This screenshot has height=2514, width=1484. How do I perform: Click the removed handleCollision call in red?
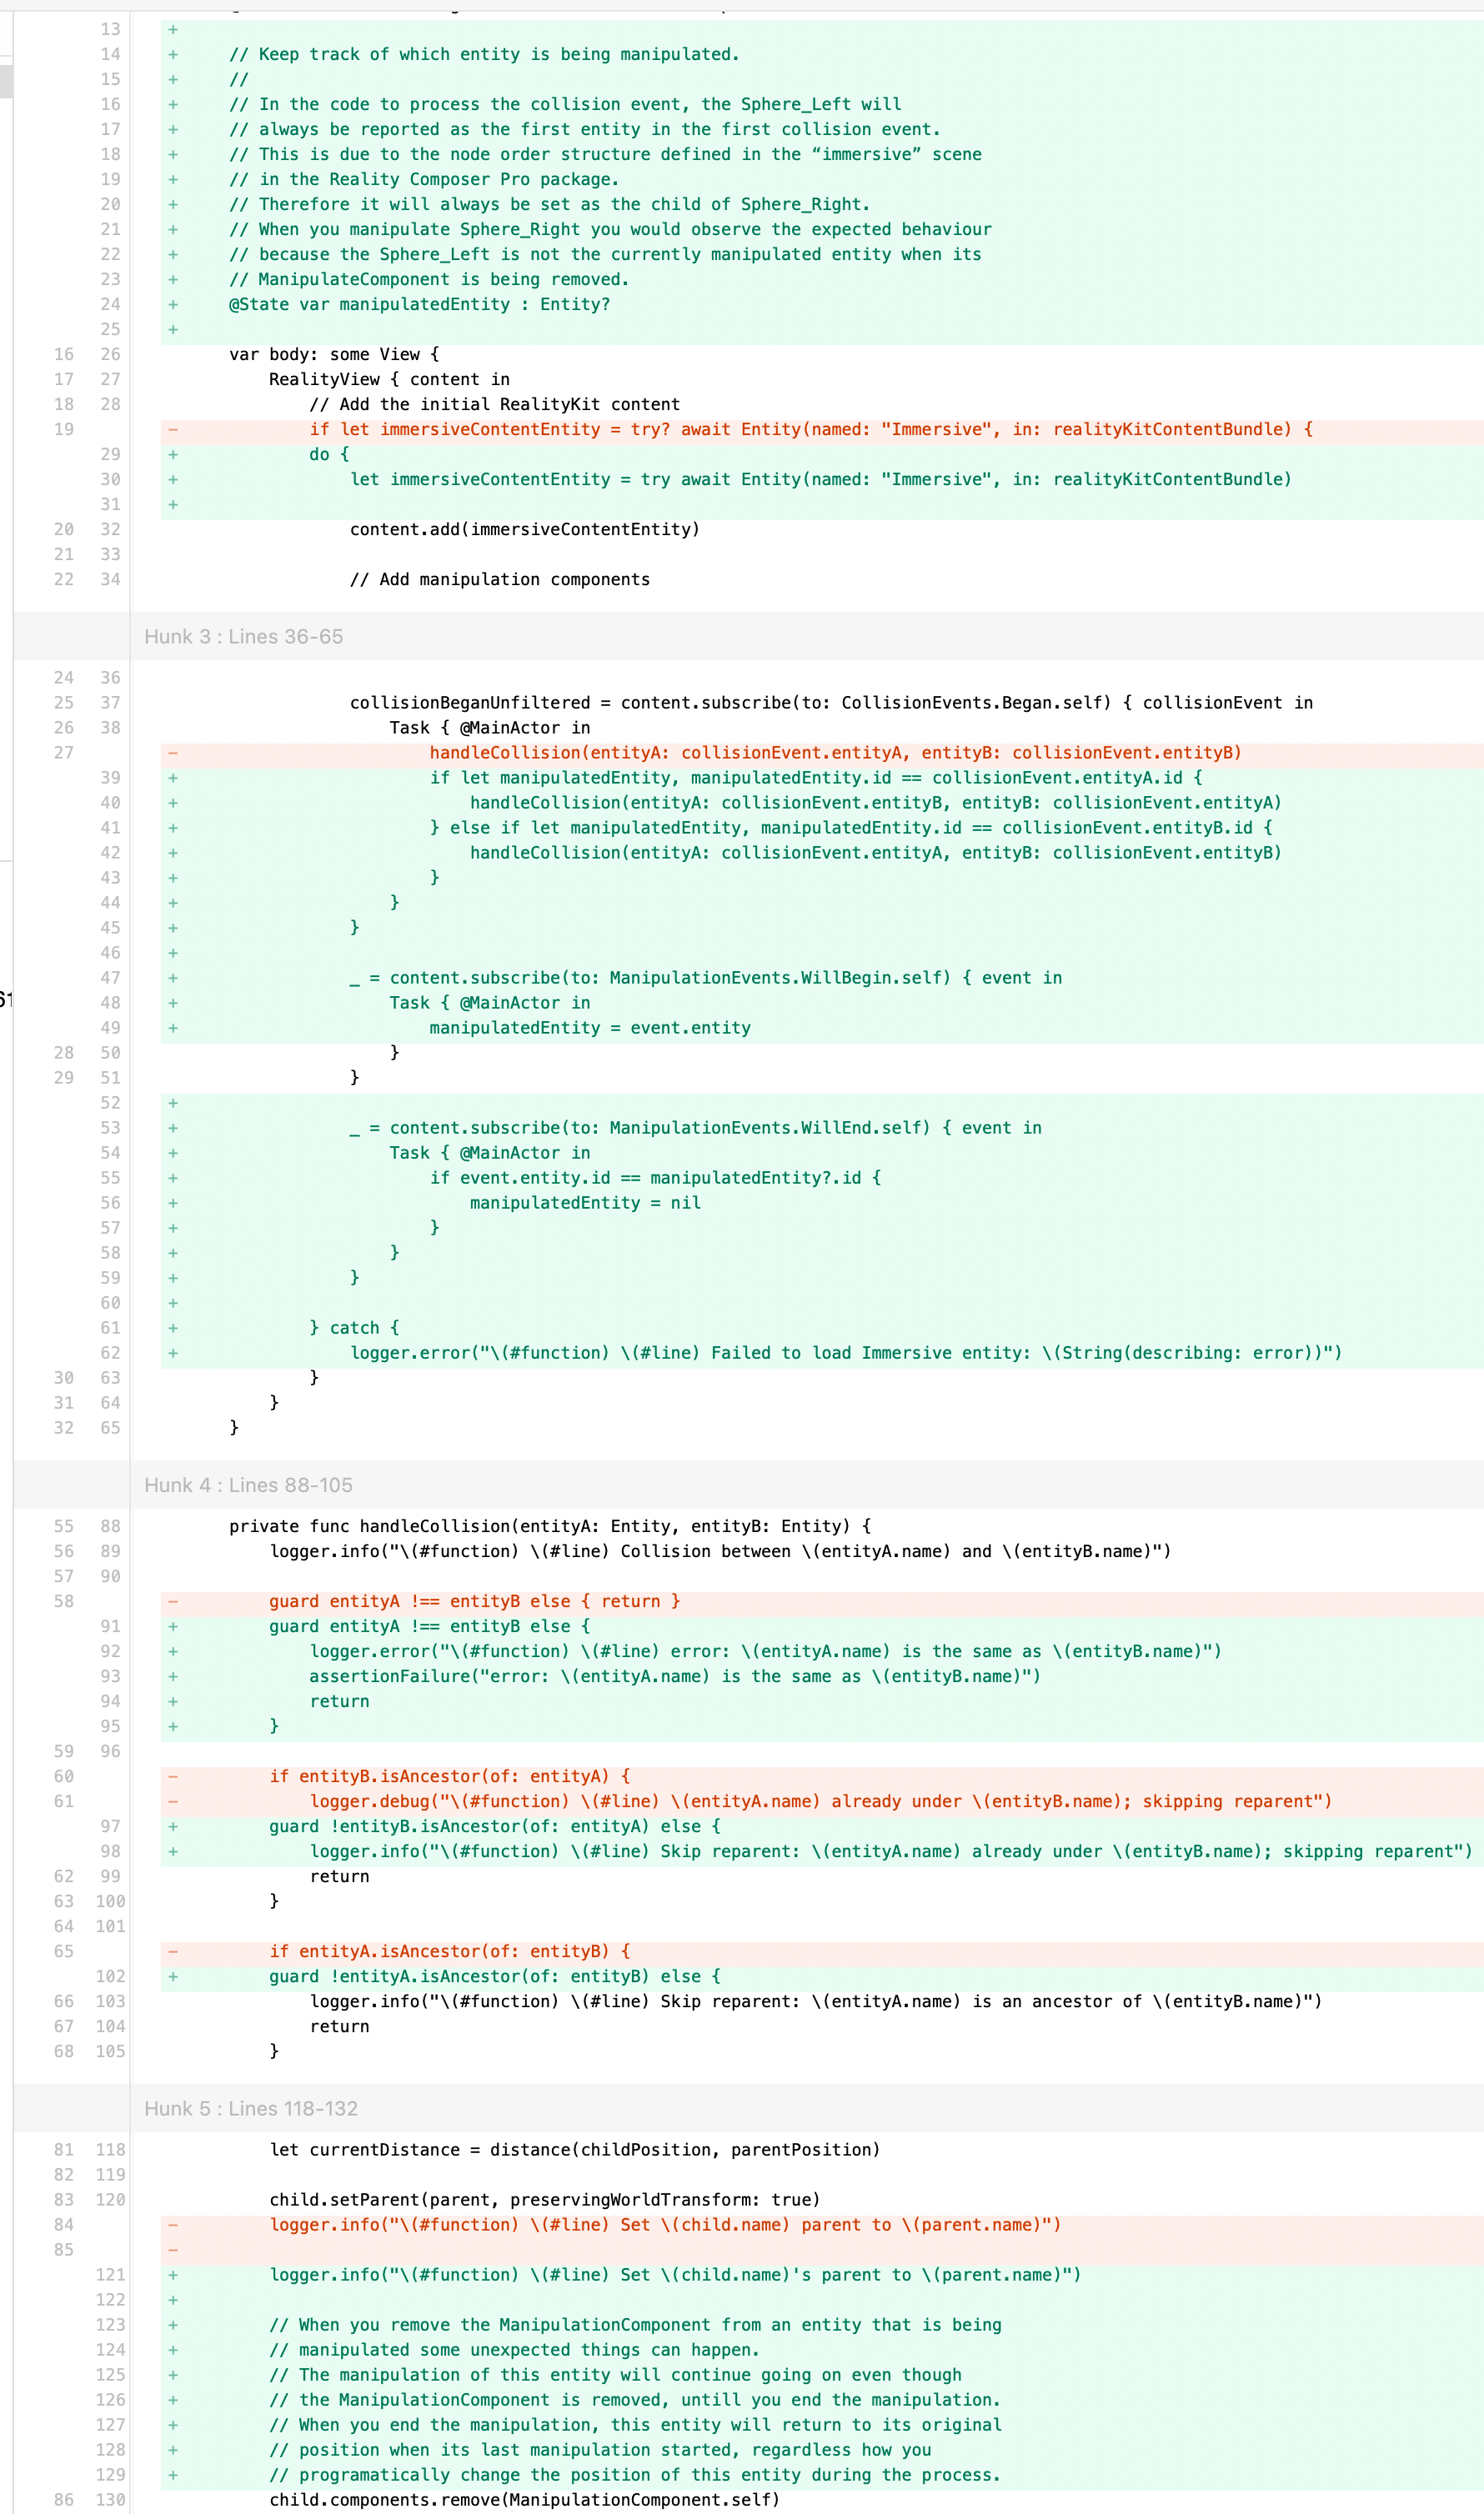pyautogui.click(x=835, y=753)
